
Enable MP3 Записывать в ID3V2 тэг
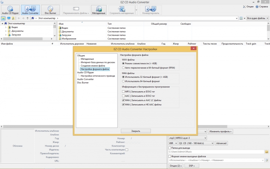[x=123, y=92]
